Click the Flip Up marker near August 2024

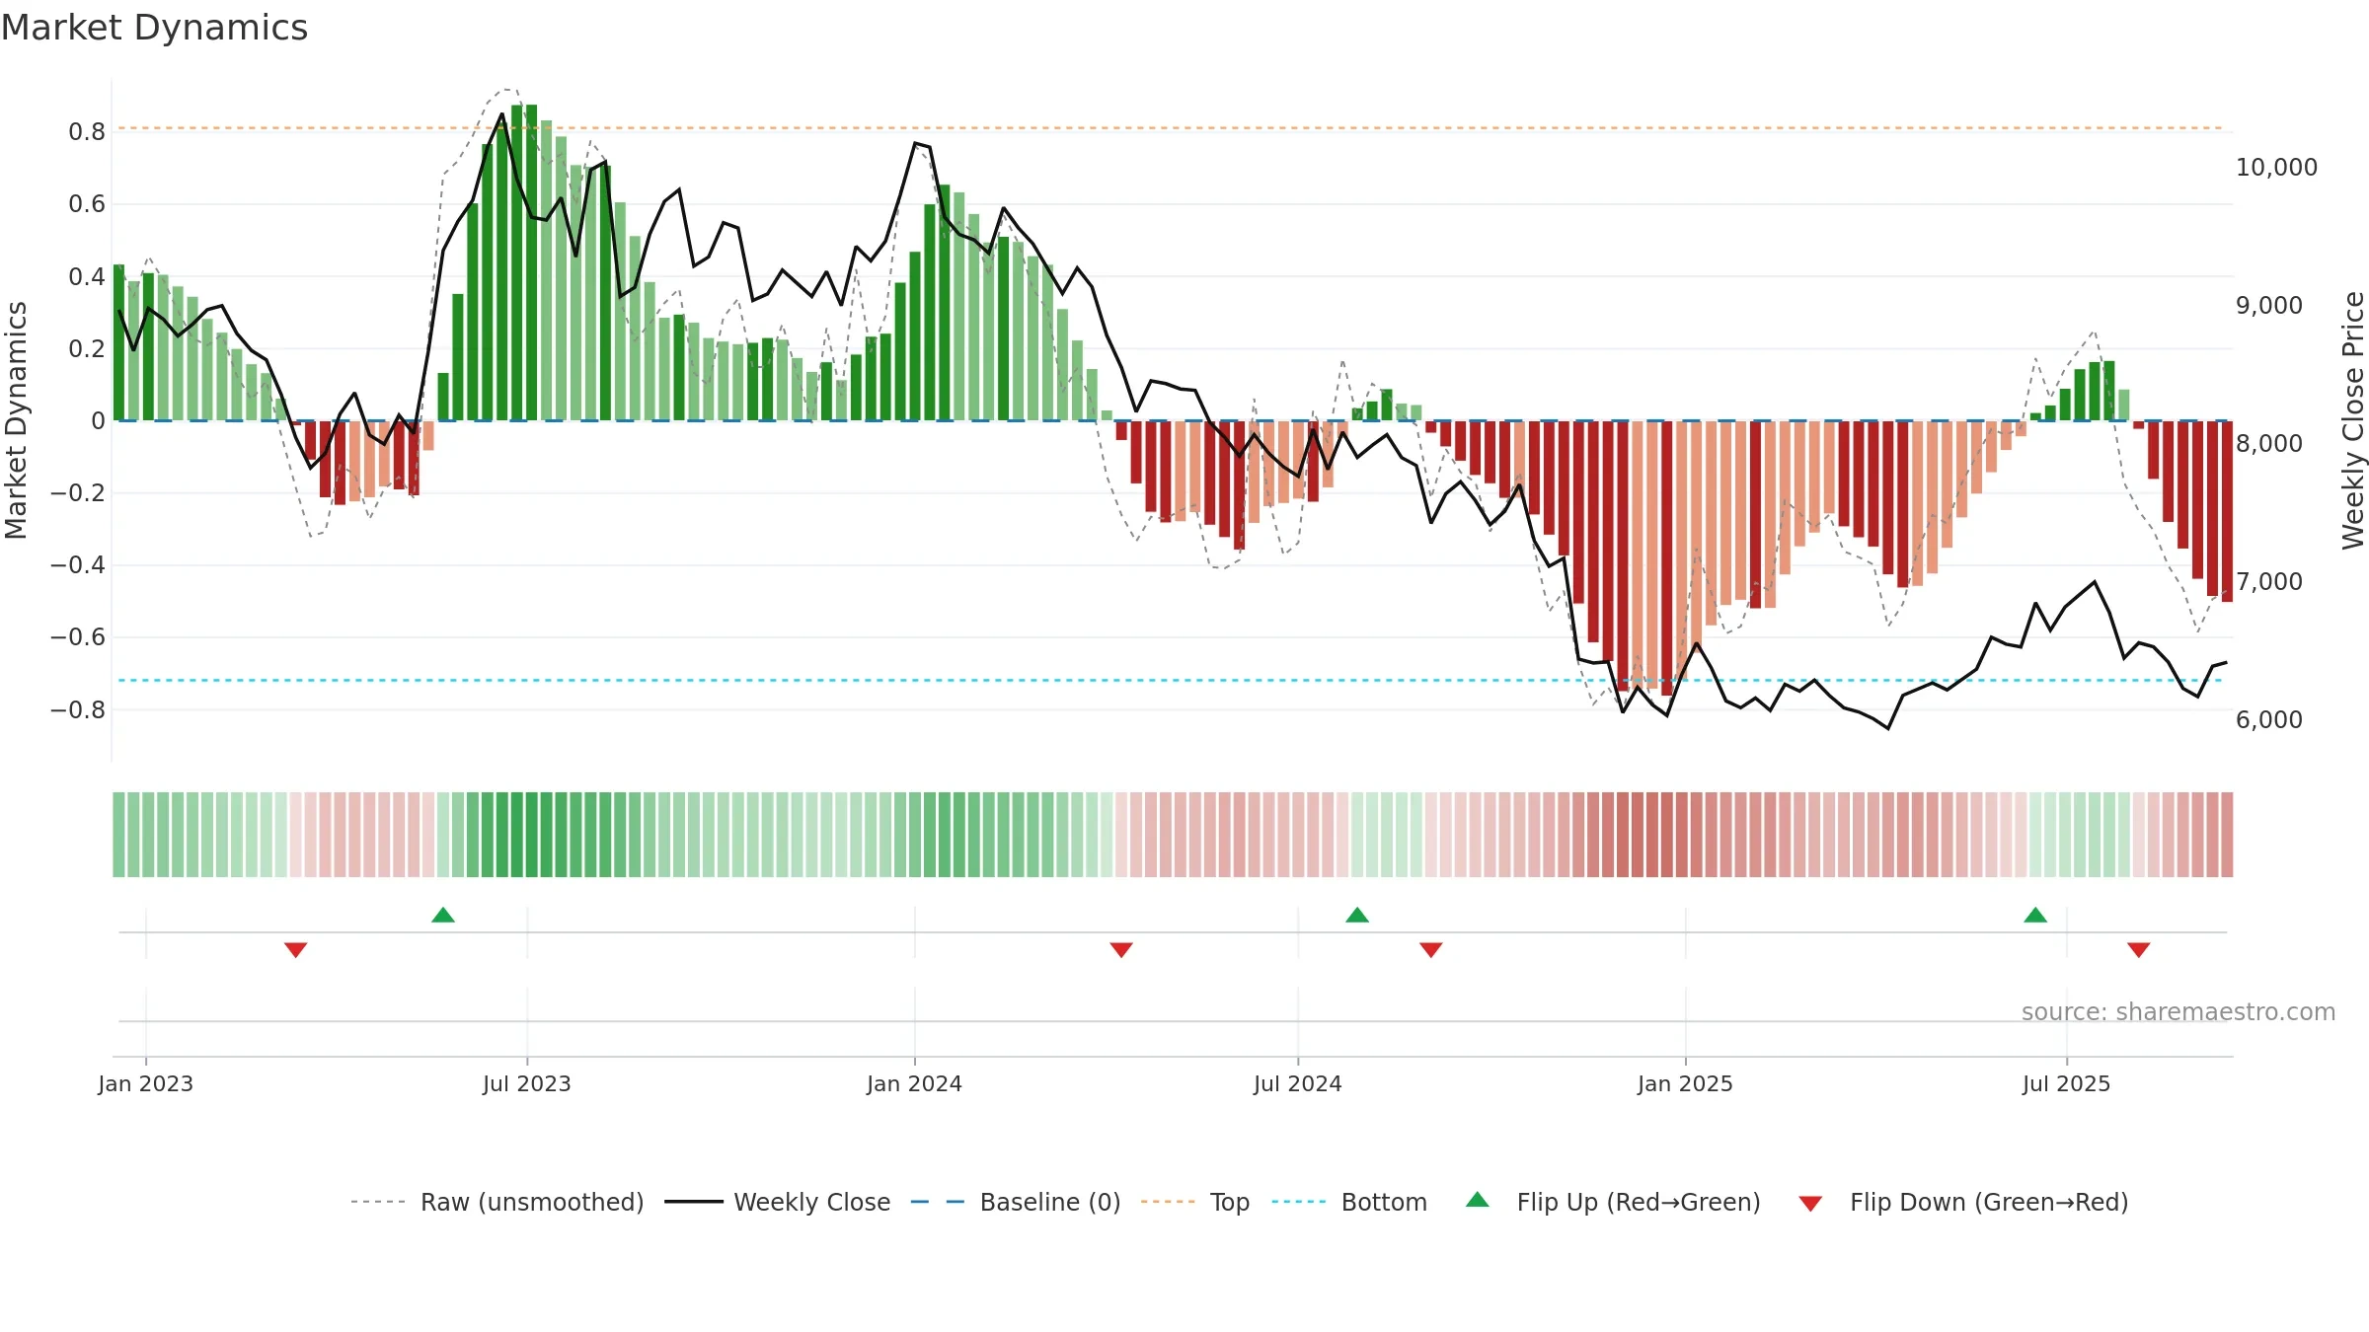coord(1357,915)
